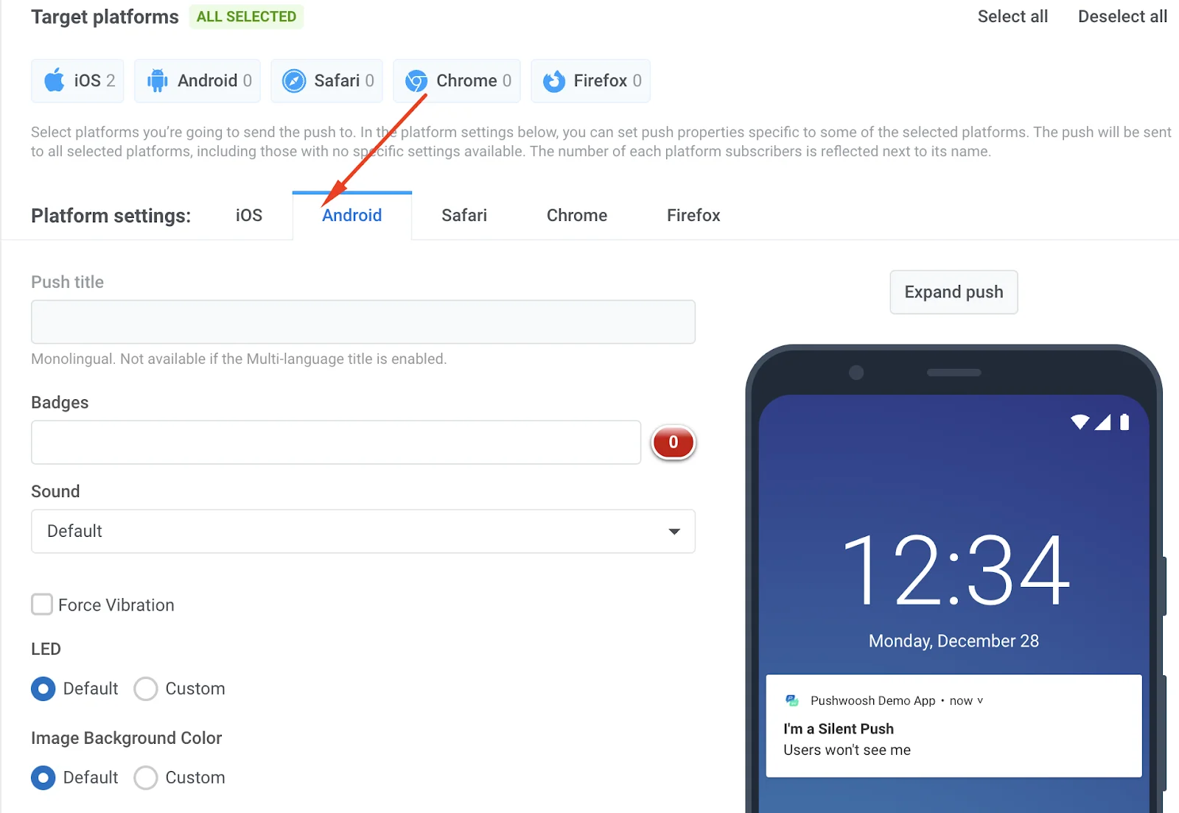Choose Custom for Image Background Color
The width and height of the screenshot is (1179, 813).
pos(146,778)
